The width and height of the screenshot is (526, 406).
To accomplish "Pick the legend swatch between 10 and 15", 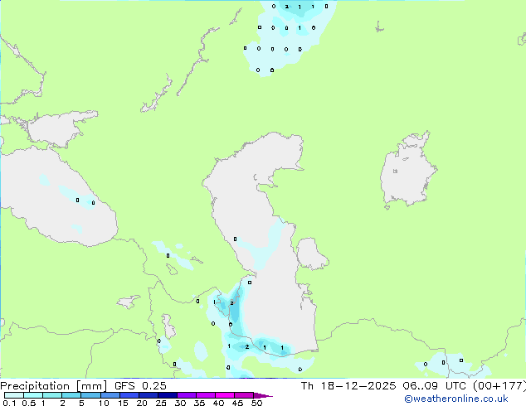I will tap(110, 395).
